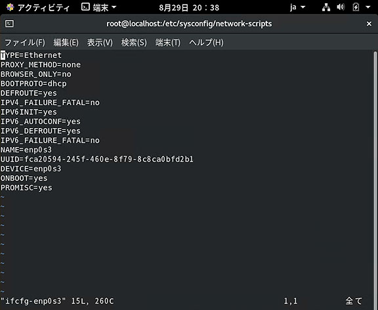This screenshot has height=310, width=378.
Task: Open the 端末(T) menu
Action: pos(168,43)
